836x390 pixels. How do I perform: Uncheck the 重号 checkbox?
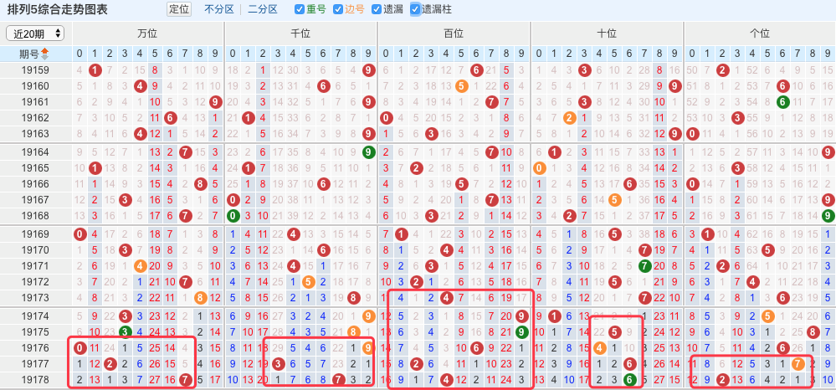coord(300,10)
